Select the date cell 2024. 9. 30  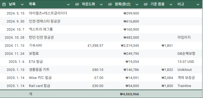(x=16, y=21)
